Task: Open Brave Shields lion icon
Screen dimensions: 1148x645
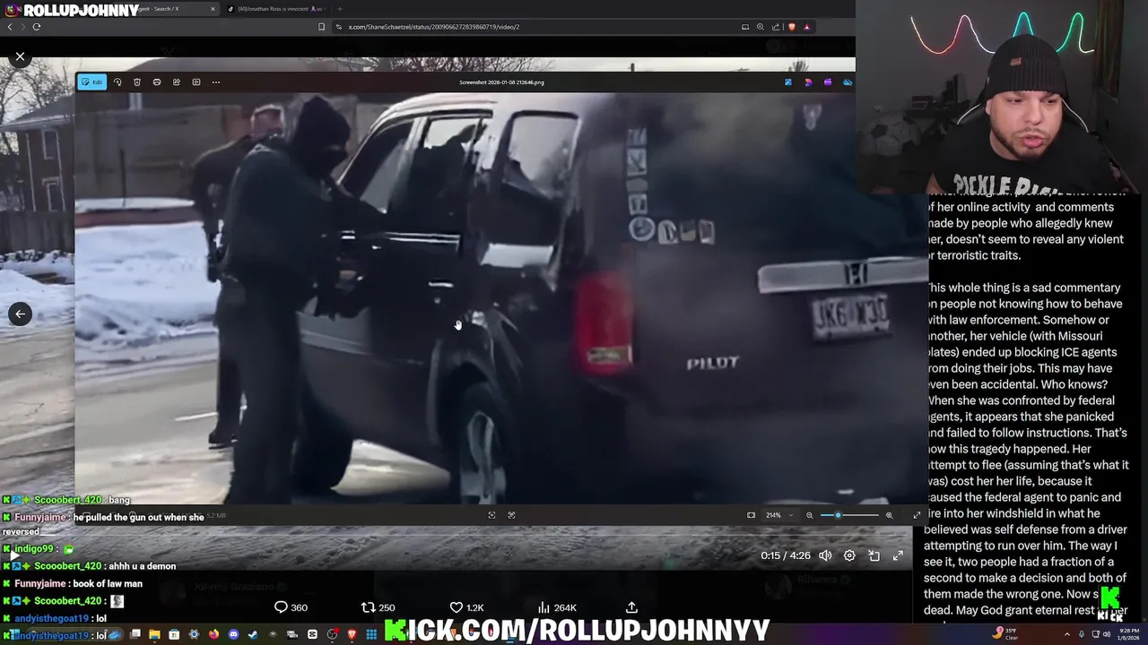Action: point(791,27)
